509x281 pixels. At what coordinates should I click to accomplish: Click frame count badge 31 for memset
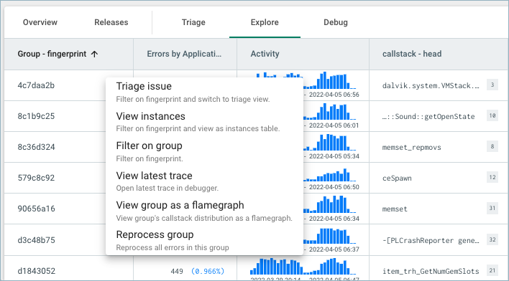click(492, 208)
